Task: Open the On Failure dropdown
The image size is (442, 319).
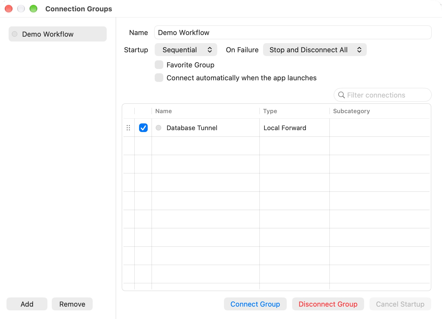Action: (x=315, y=50)
